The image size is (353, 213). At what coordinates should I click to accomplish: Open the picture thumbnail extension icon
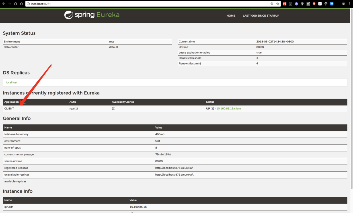coord(308,4)
